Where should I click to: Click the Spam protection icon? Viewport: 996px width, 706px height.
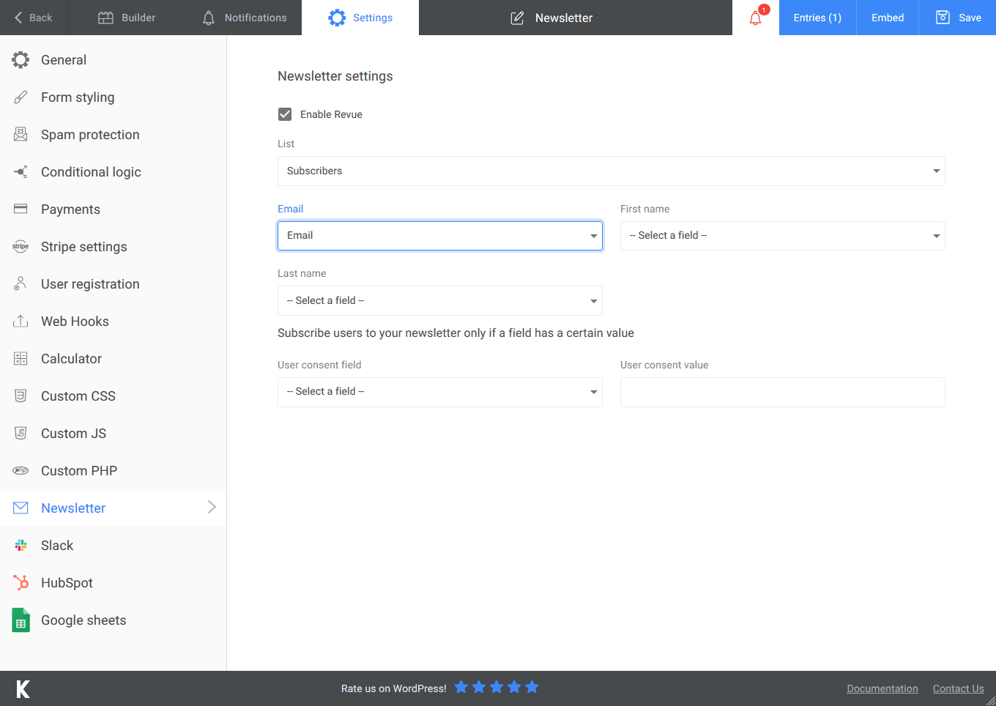pyautogui.click(x=21, y=135)
